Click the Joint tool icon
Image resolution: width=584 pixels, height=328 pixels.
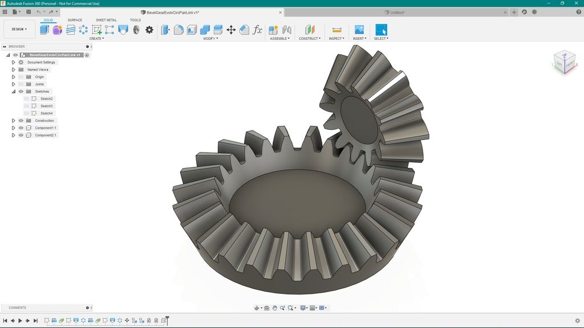tap(286, 30)
